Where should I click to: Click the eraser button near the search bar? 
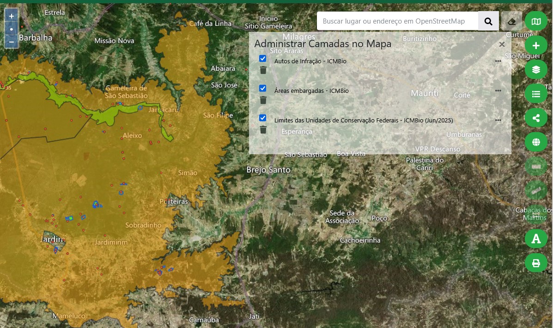[512, 21]
